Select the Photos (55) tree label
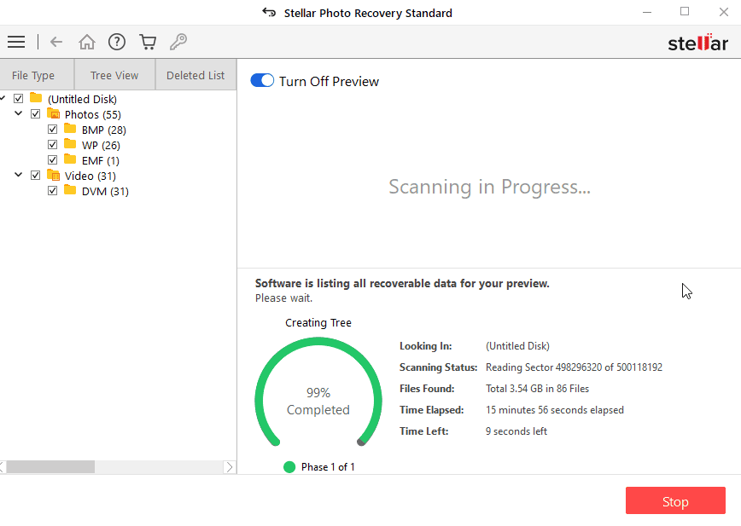741x526 pixels. [93, 114]
